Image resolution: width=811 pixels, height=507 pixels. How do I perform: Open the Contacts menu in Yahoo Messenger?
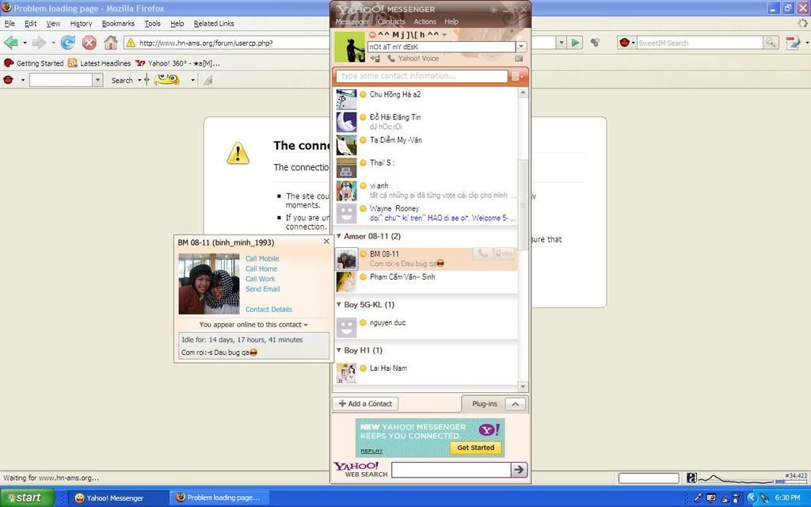coord(391,21)
